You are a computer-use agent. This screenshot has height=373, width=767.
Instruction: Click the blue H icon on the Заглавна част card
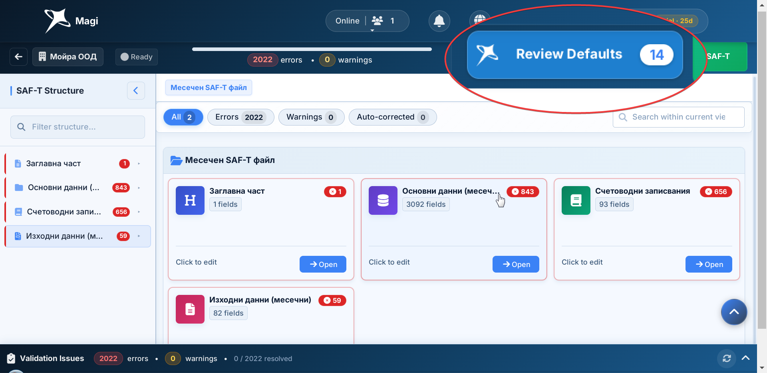pyautogui.click(x=190, y=200)
